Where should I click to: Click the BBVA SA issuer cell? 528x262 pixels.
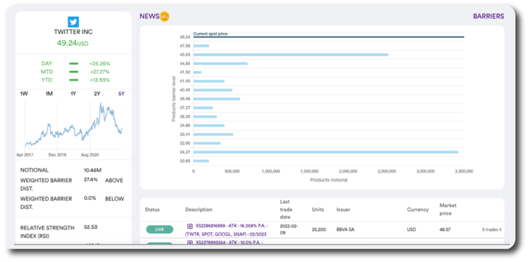[345, 230]
